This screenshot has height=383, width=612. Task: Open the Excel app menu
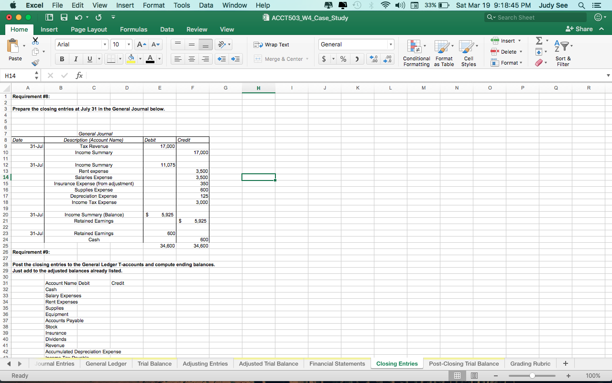click(x=34, y=5)
